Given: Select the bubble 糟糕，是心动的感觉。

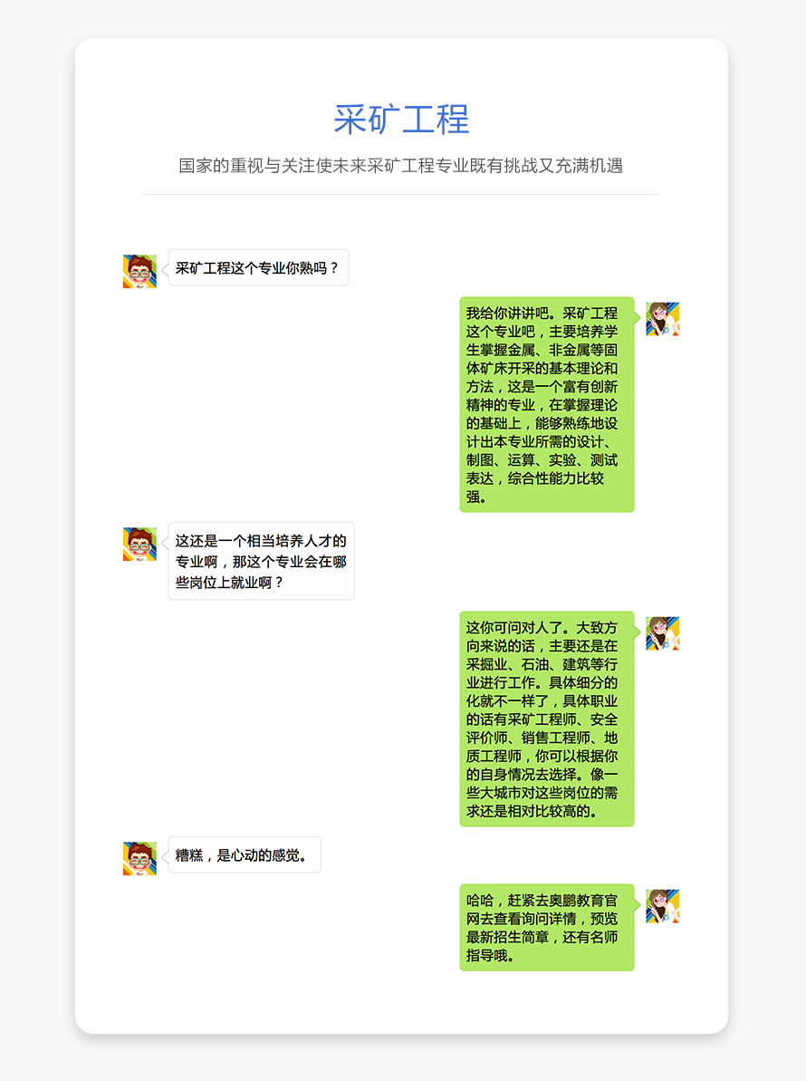Looking at the screenshot, I should tap(245, 854).
